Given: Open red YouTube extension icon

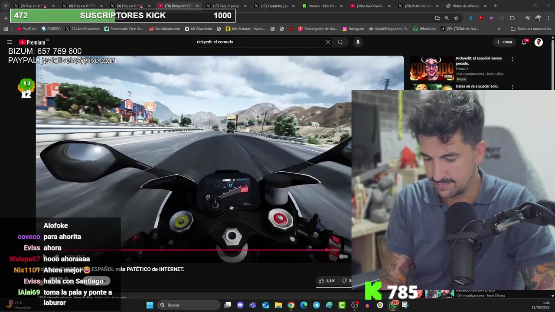Looking at the screenshot, I should (x=481, y=18).
